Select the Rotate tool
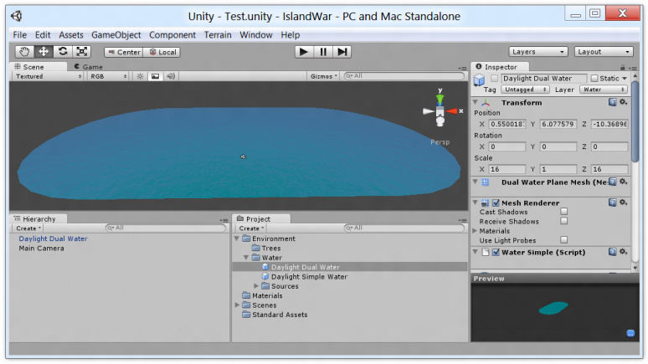This screenshot has width=648, height=364. [63, 52]
